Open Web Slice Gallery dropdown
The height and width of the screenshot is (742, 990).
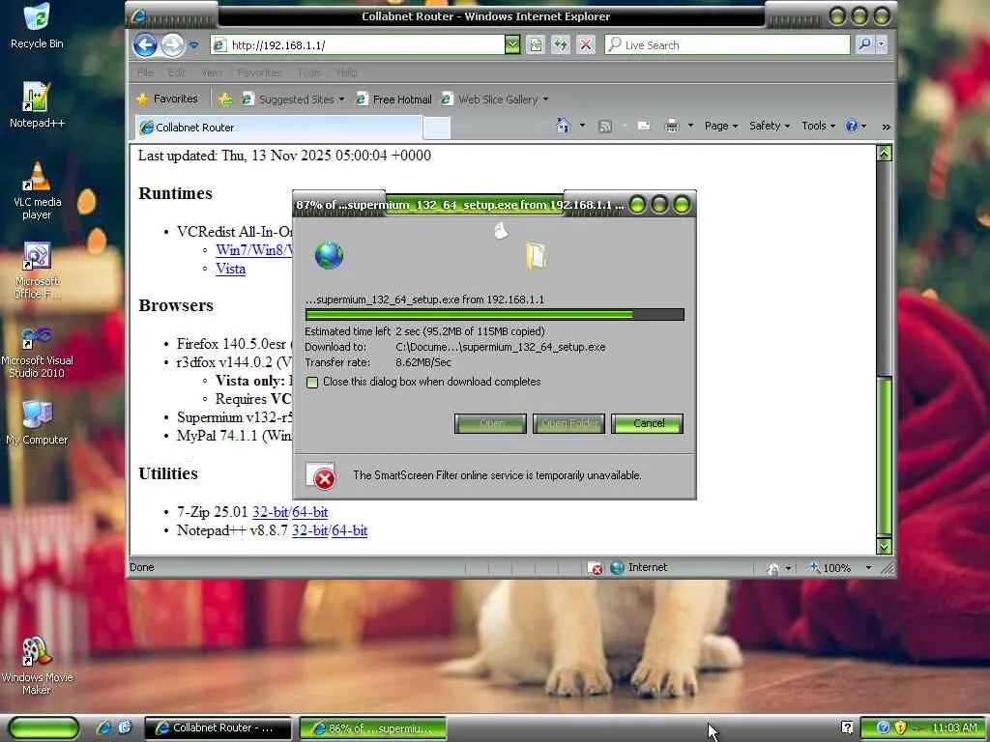tap(494, 100)
